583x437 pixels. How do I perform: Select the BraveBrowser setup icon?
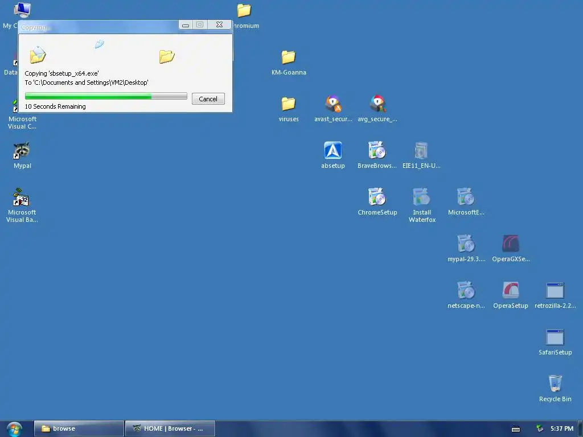[377, 156]
